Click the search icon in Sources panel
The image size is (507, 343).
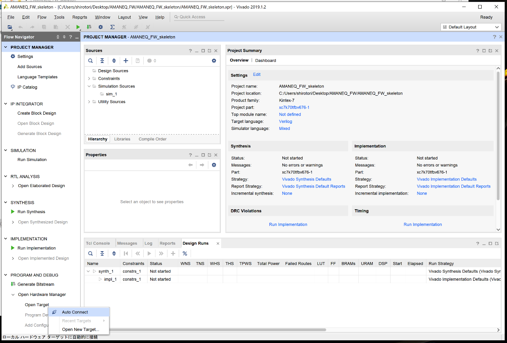click(90, 61)
